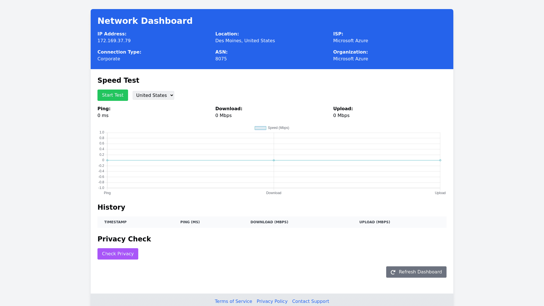
Task: Click the Speed (Mbps) legend label
Action: click(x=278, y=128)
